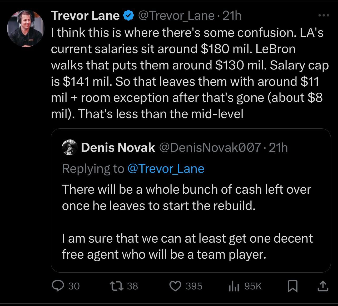Click the blue verified badge
The width and height of the screenshot is (338, 306).
point(128,16)
